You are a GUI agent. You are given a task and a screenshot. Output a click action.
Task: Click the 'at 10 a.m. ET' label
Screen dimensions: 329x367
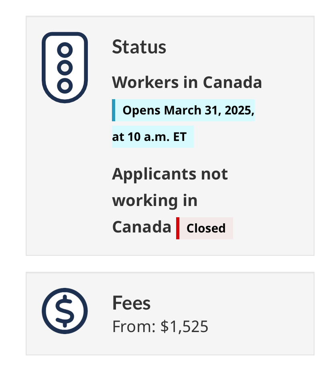[x=149, y=137]
